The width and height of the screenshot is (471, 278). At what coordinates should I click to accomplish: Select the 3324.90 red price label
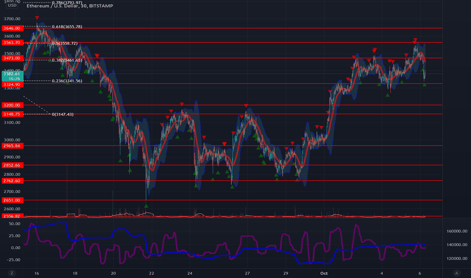point(13,85)
